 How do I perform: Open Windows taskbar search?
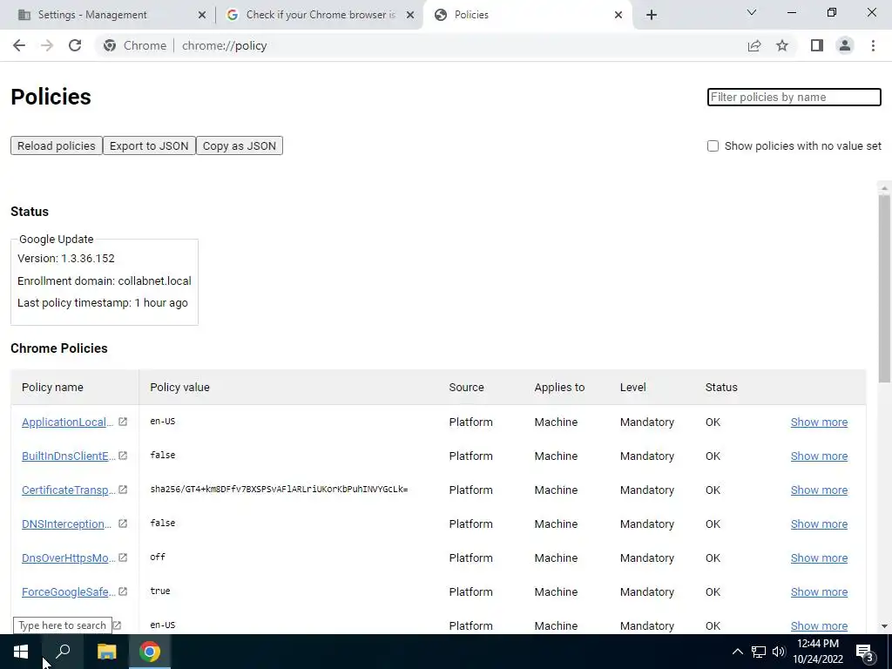[63, 652]
